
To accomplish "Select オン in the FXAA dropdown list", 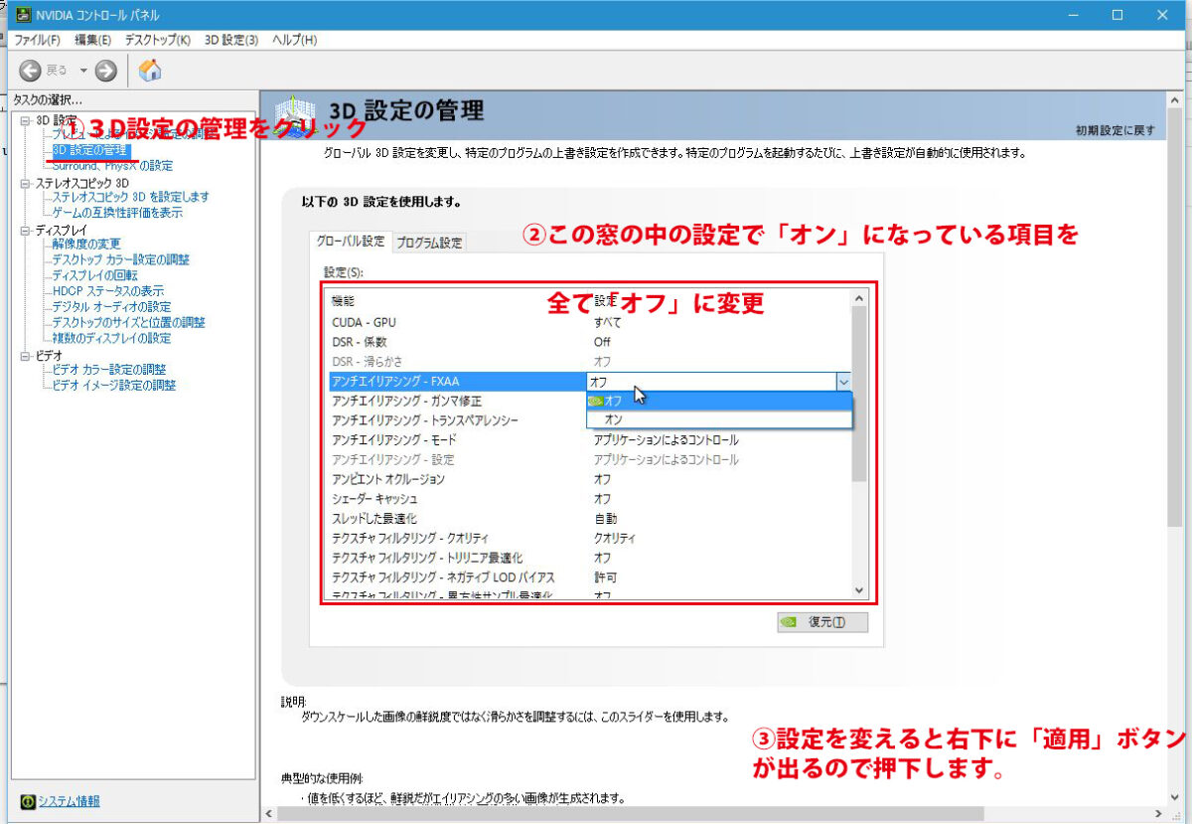I will pyautogui.click(x=614, y=419).
